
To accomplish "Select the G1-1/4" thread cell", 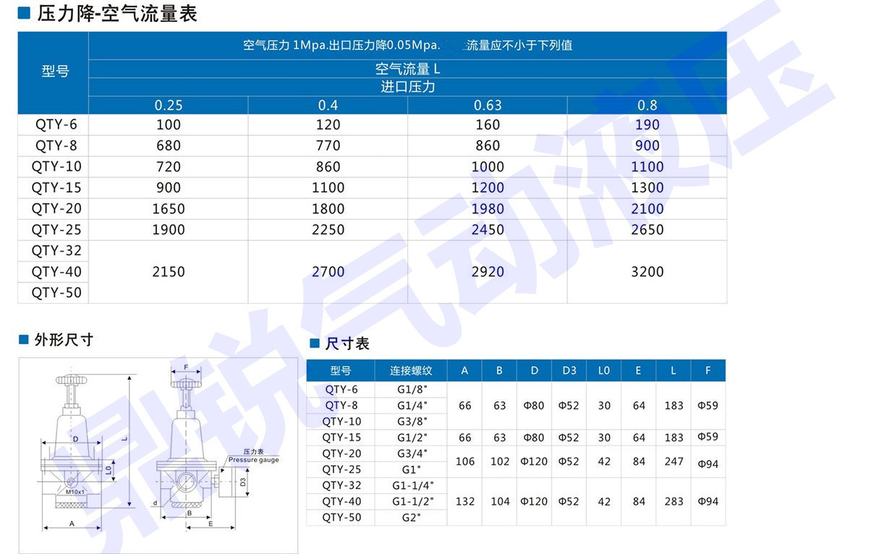I will (410, 485).
